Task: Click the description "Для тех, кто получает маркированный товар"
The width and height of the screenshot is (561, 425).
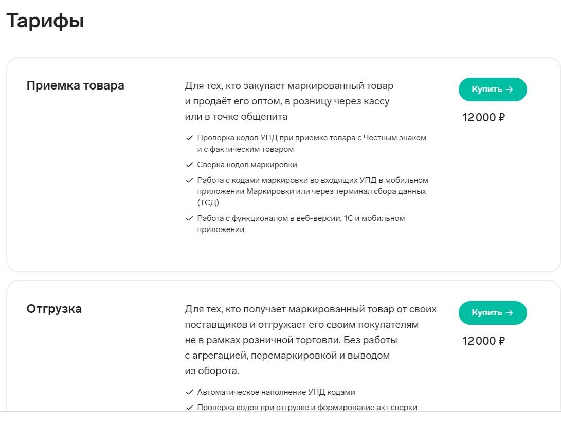Action: [x=310, y=340]
